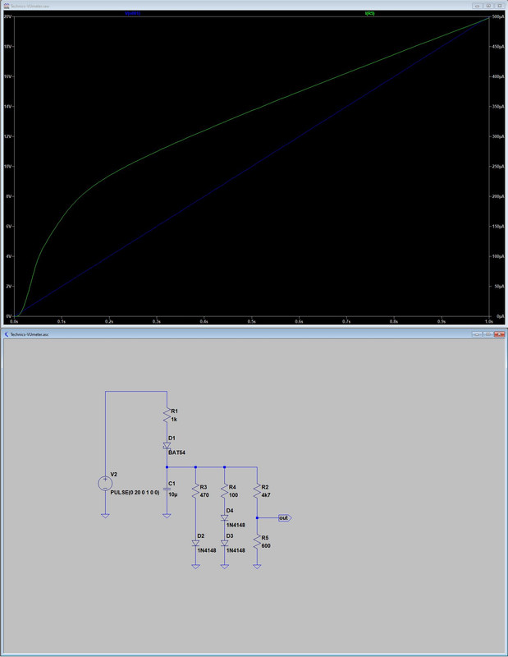Click the BAT54 diode model text

[x=176, y=453]
